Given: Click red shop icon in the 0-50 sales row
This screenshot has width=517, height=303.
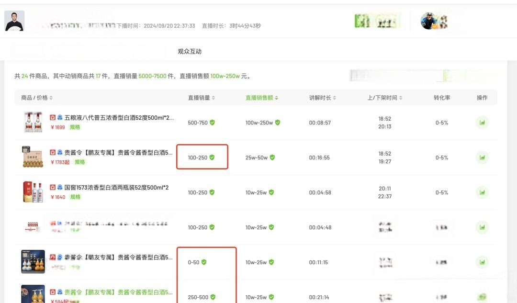Looking at the screenshot, I should pos(53,258).
